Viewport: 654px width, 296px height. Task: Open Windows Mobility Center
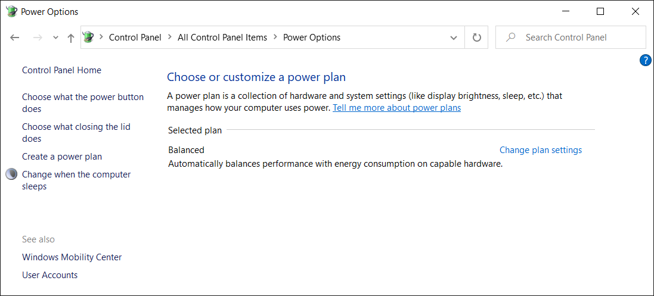click(x=72, y=257)
